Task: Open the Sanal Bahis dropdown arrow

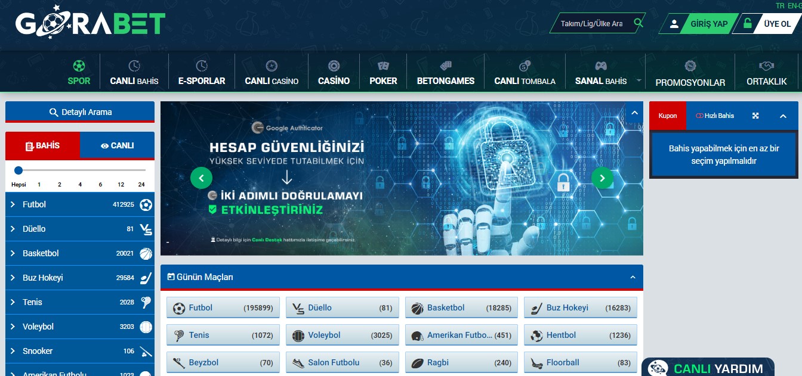Action: [638, 80]
